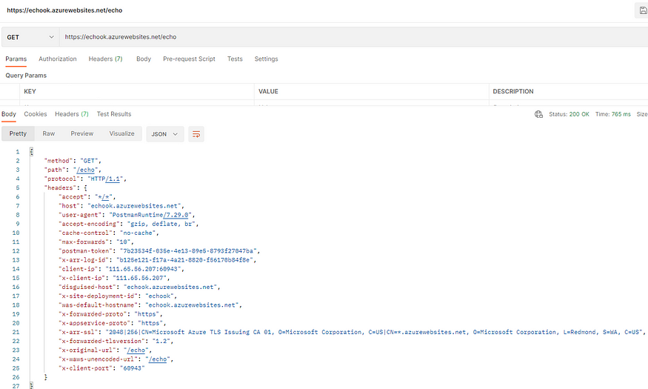Open the Test Results tab
648x389 pixels.
(114, 114)
